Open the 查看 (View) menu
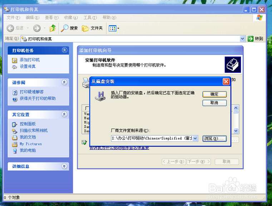Screen dimensions: 272x206 (52, 18)
